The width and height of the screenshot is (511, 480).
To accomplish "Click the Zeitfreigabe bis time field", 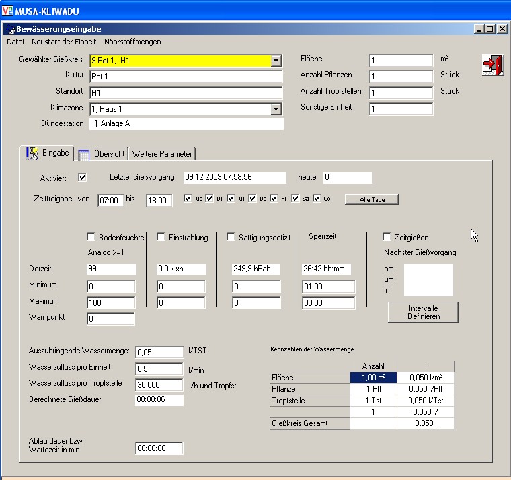I will [x=159, y=201].
